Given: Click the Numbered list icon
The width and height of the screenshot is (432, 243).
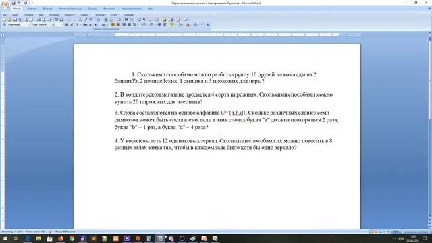Looking at the screenshot, I should [151, 24].
